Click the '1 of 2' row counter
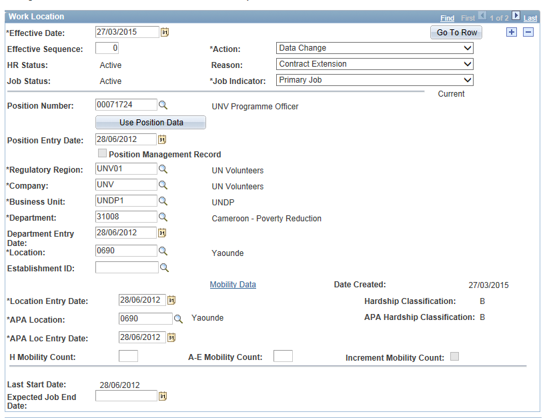This screenshot has width=559, height=418. tap(499, 18)
